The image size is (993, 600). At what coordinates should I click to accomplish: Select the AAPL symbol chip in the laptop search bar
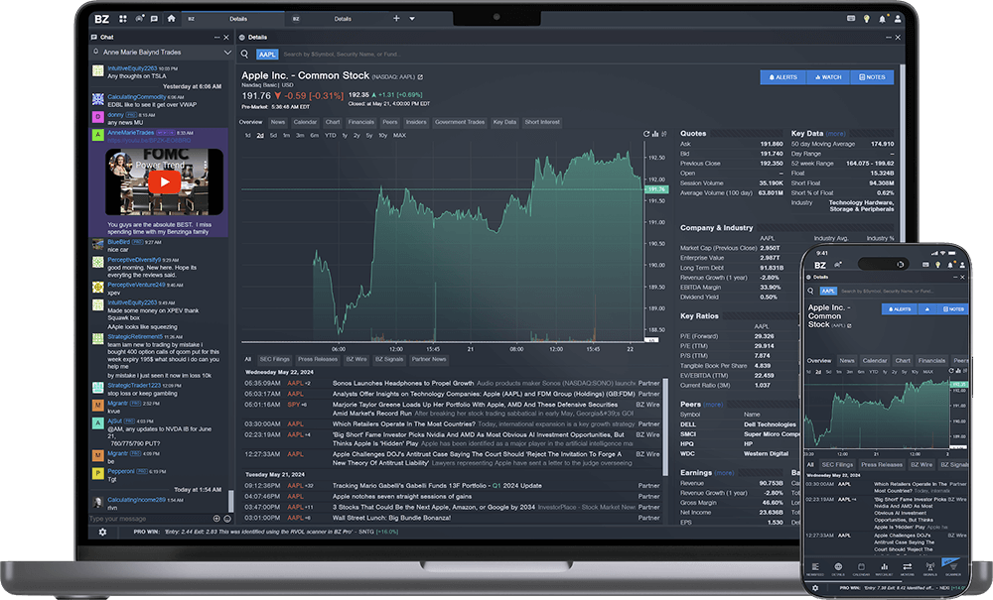(x=267, y=55)
